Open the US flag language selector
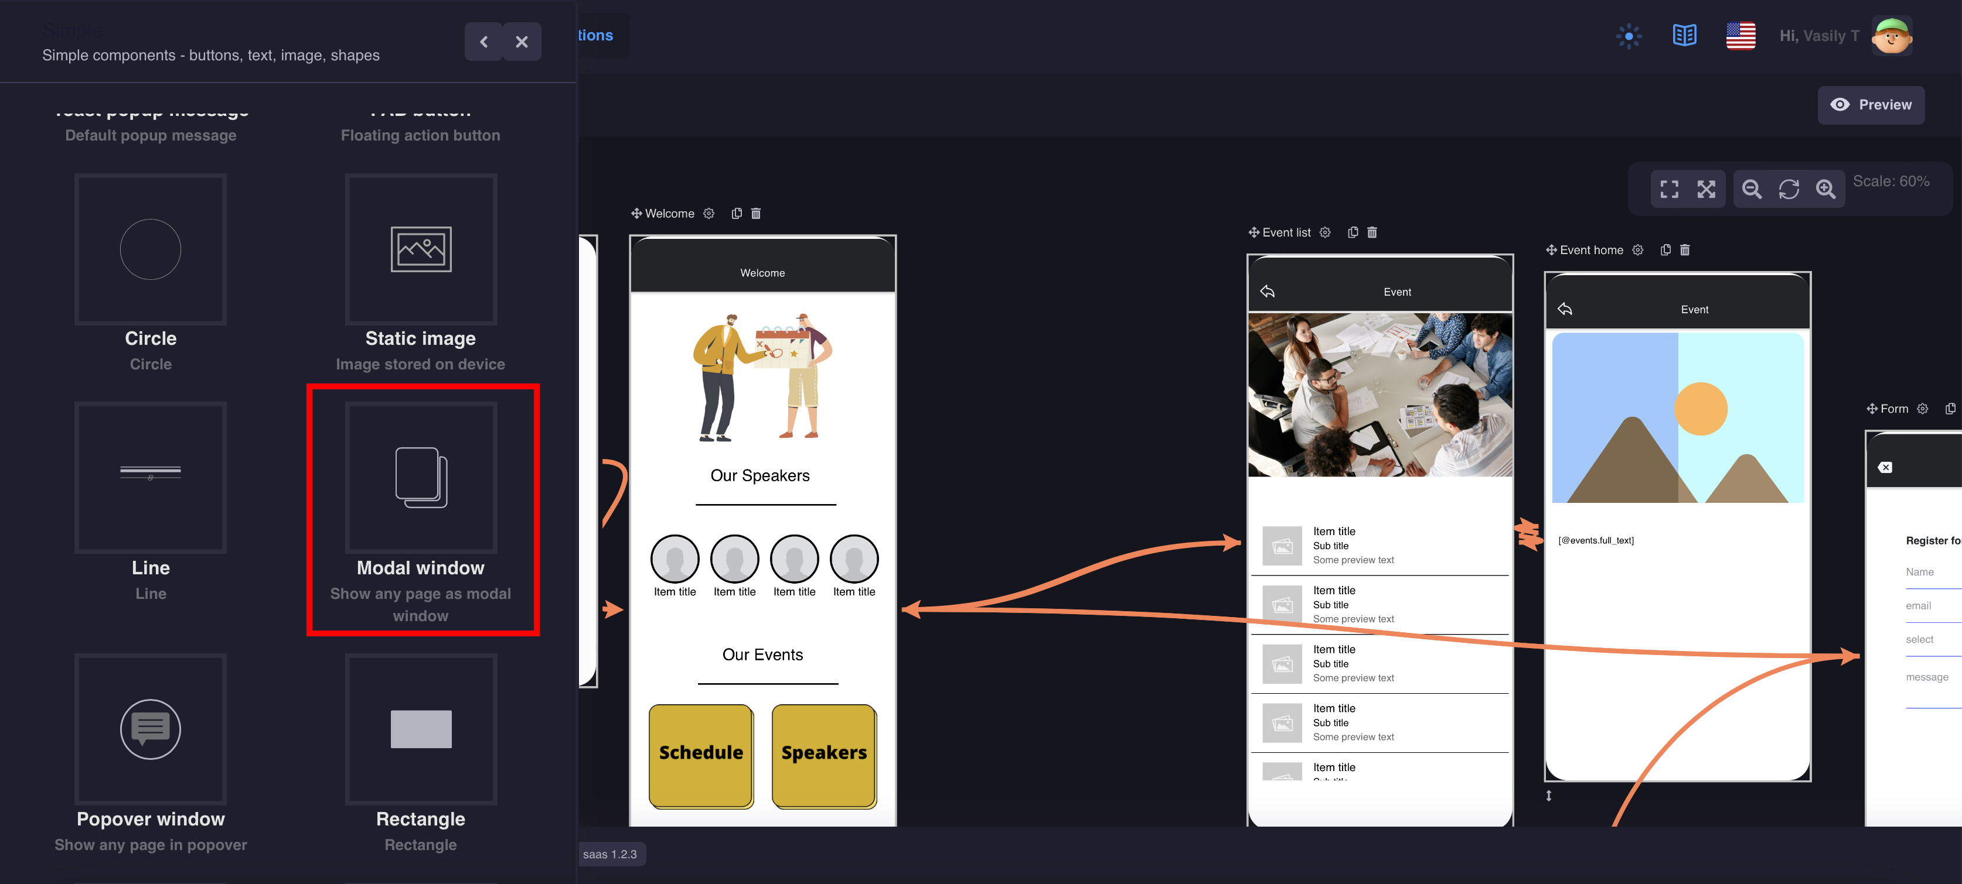1962x884 pixels. coord(1740,36)
